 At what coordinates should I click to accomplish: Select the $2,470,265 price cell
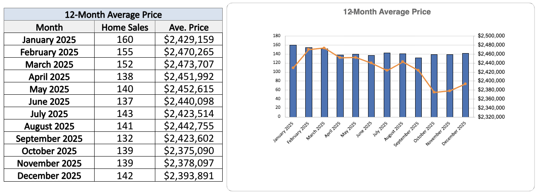189,52
